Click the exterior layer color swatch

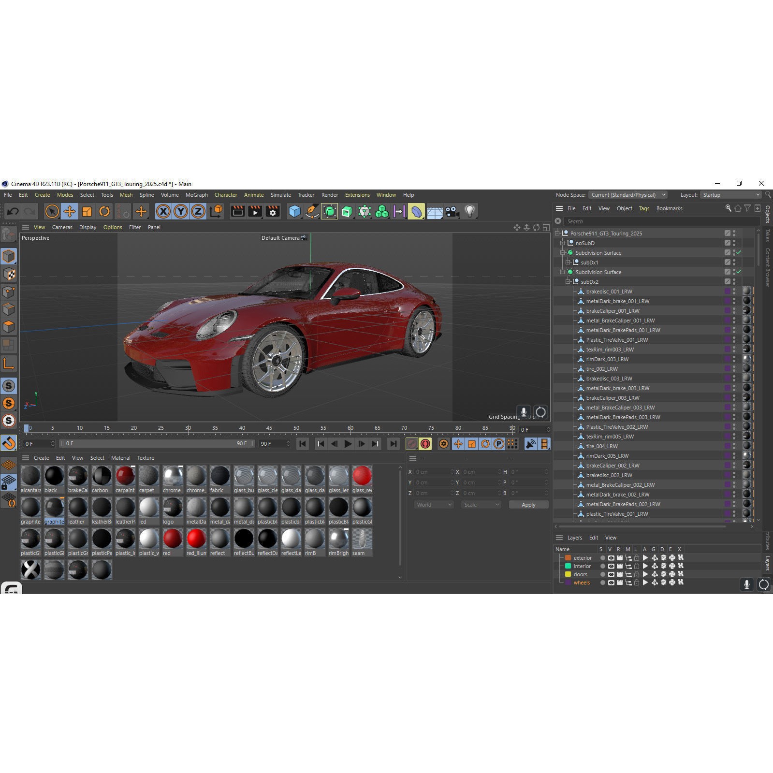point(568,558)
